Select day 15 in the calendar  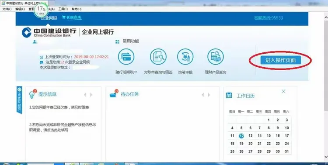[269, 136]
